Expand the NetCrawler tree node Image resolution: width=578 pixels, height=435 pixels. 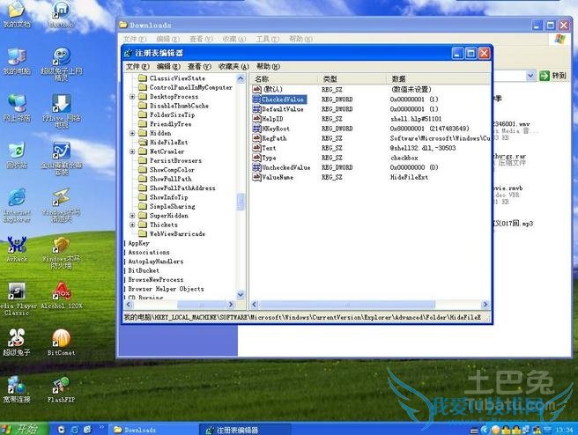(x=133, y=151)
